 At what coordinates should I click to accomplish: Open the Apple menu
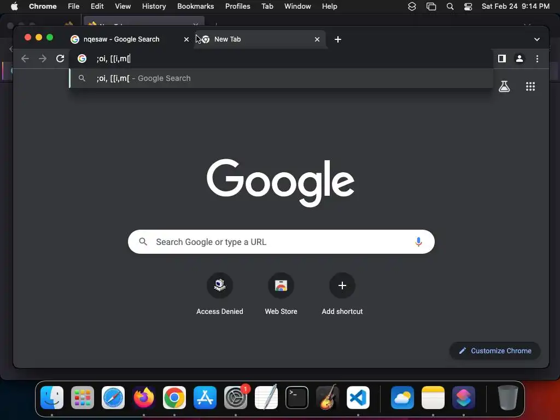coord(14,6)
